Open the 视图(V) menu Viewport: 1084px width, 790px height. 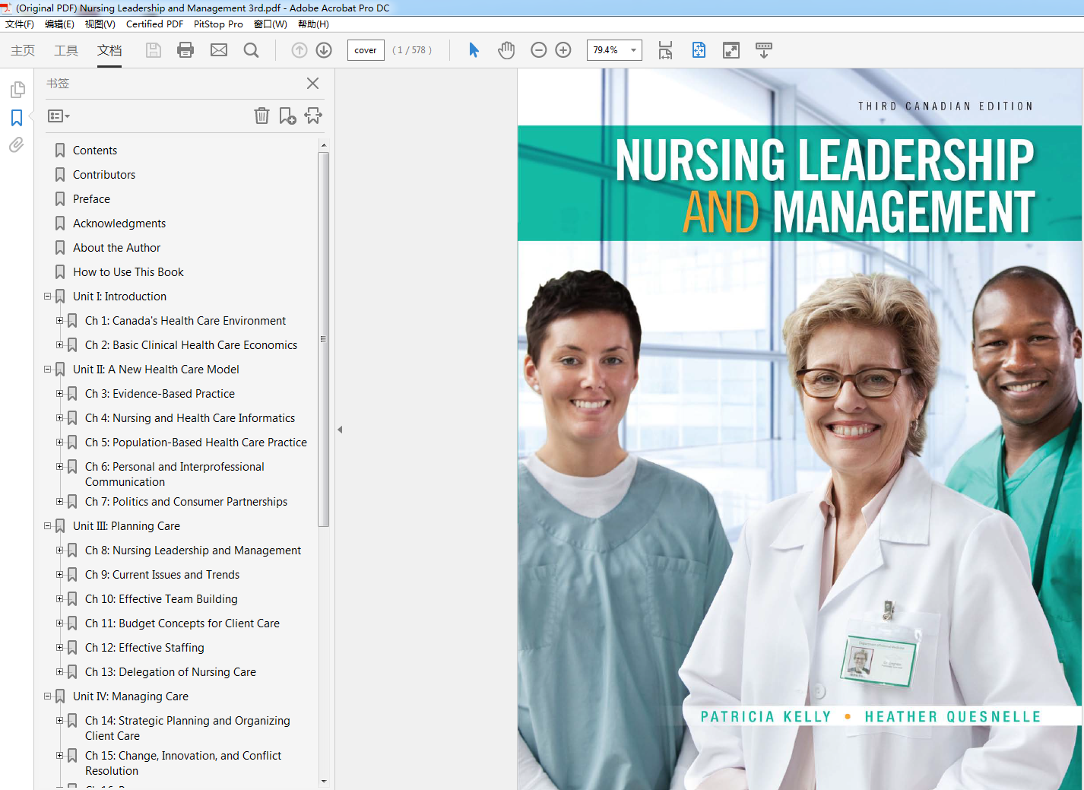(100, 24)
